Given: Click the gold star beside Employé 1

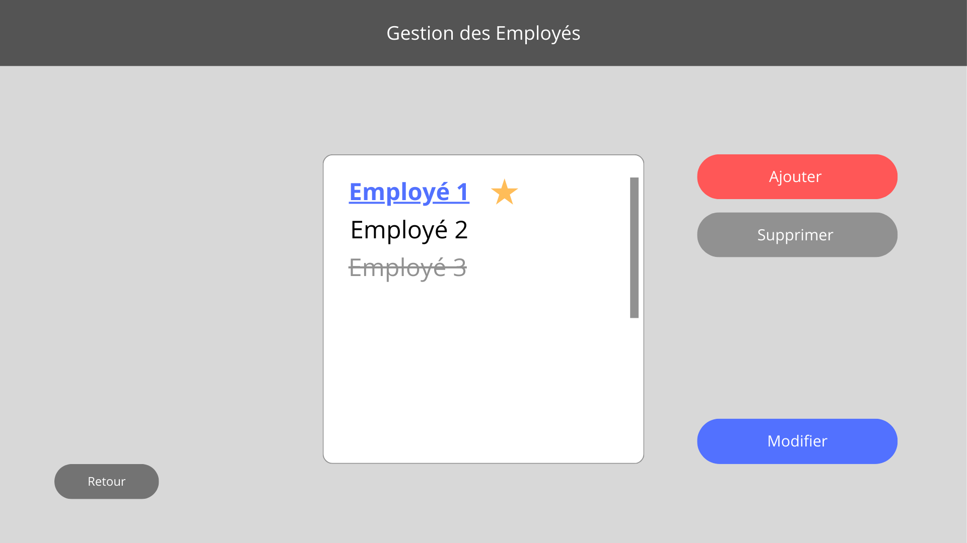Looking at the screenshot, I should pos(504,192).
